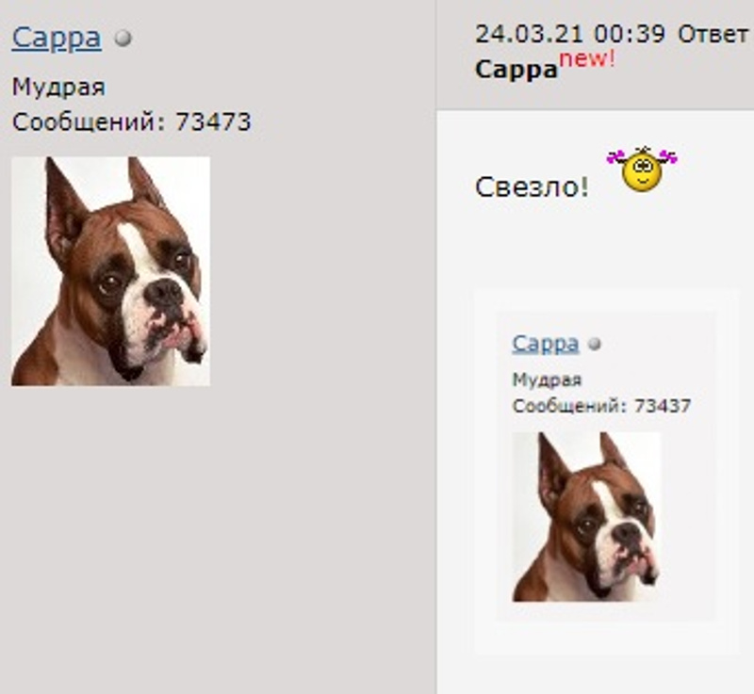Click the gray offline status dot beside Сарра

(x=123, y=39)
